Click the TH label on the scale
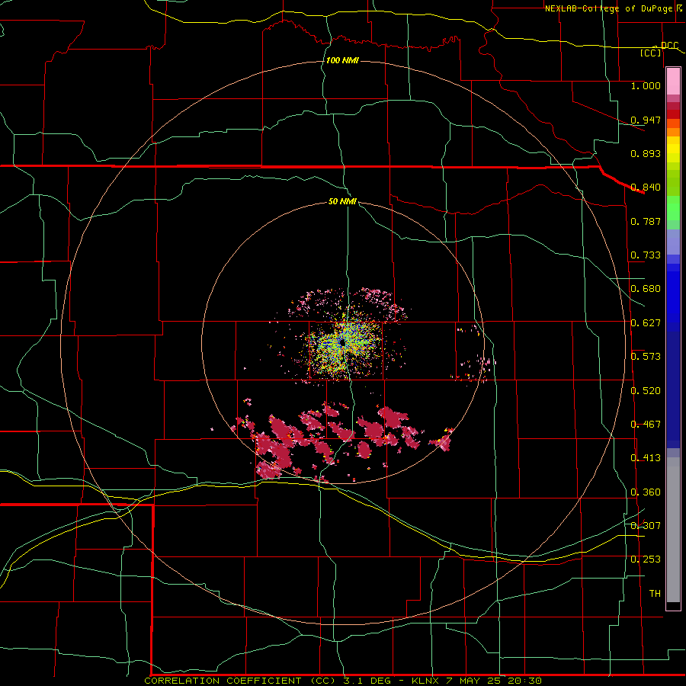This screenshot has height=686, width=686. point(655,594)
